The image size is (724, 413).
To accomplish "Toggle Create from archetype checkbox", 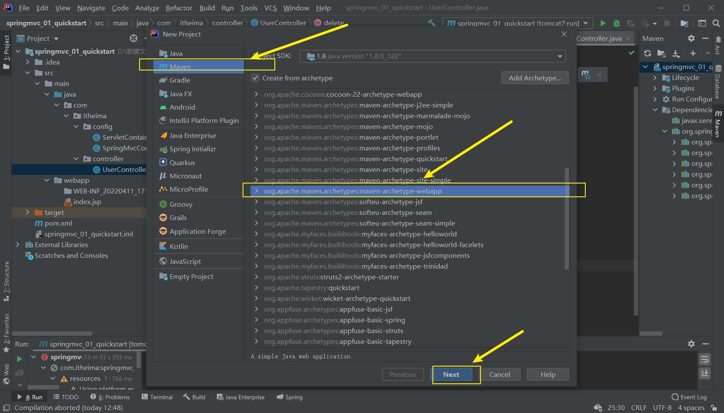I will click(x=255, y=78).
